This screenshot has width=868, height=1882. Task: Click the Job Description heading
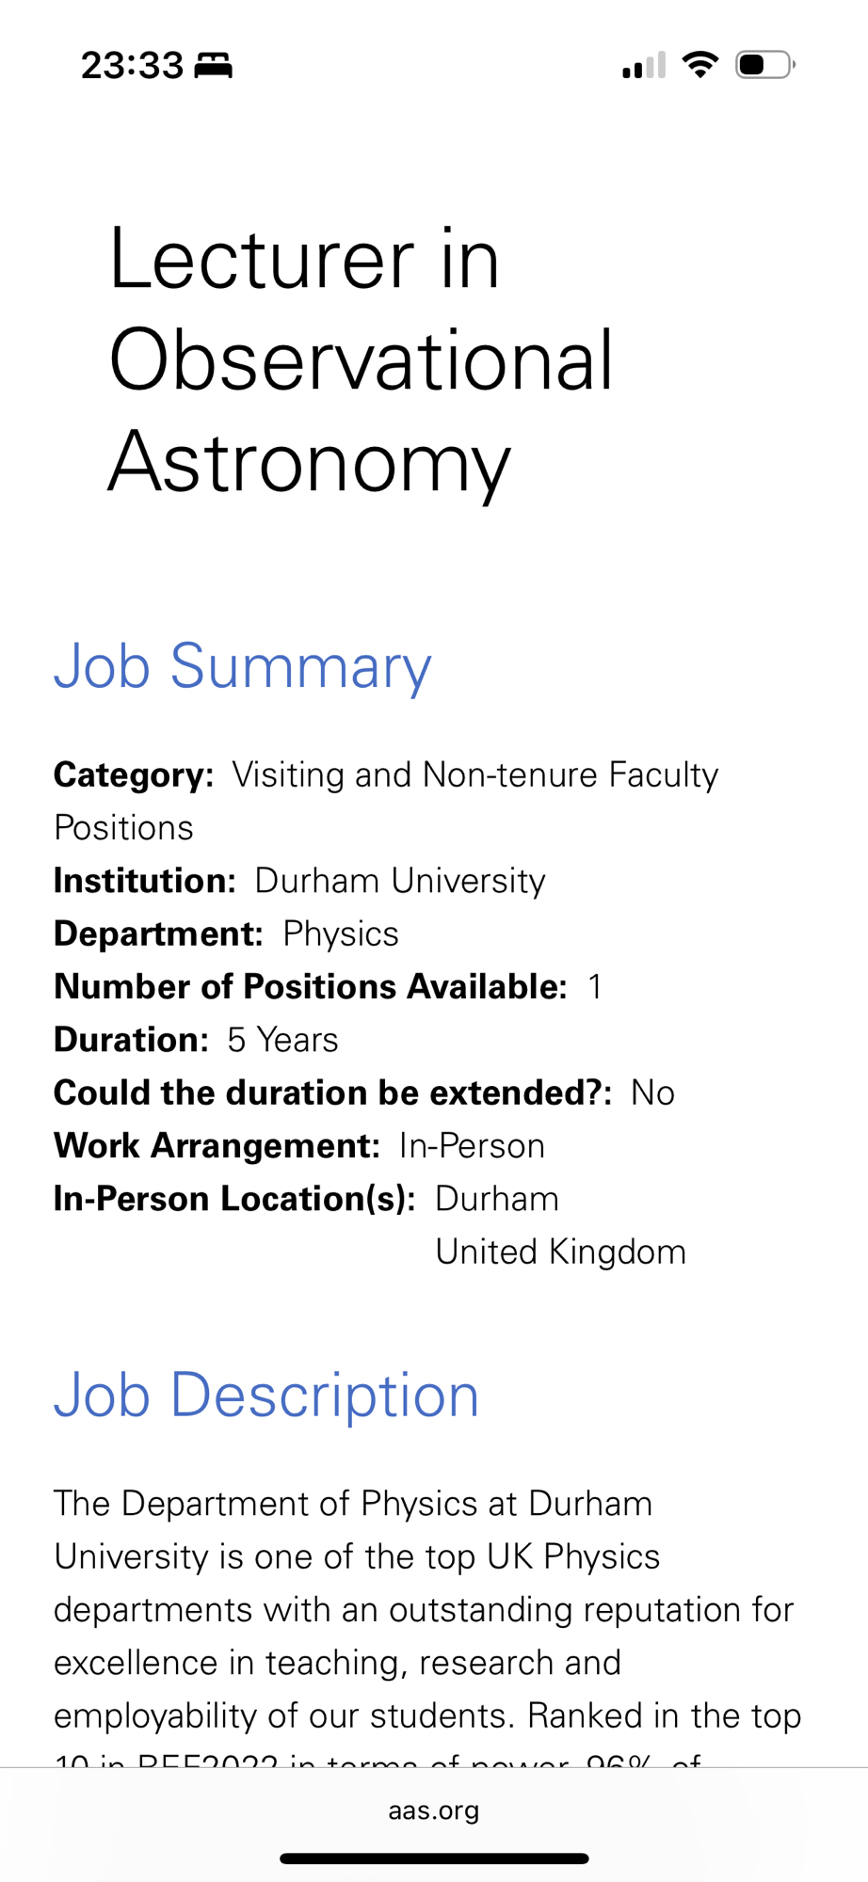(266, 1395)
